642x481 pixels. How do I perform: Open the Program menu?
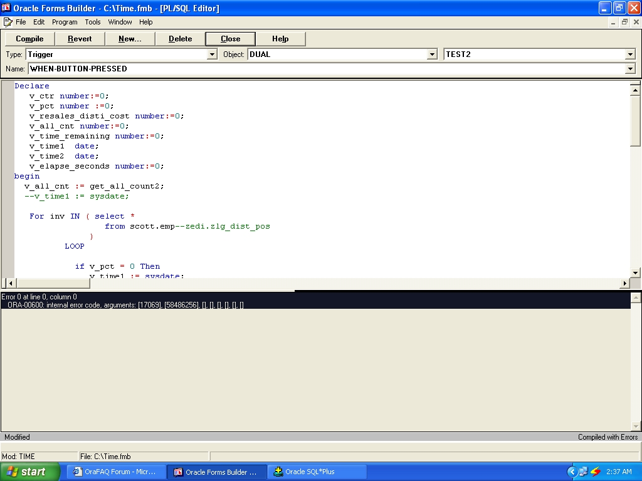[65, 22]
